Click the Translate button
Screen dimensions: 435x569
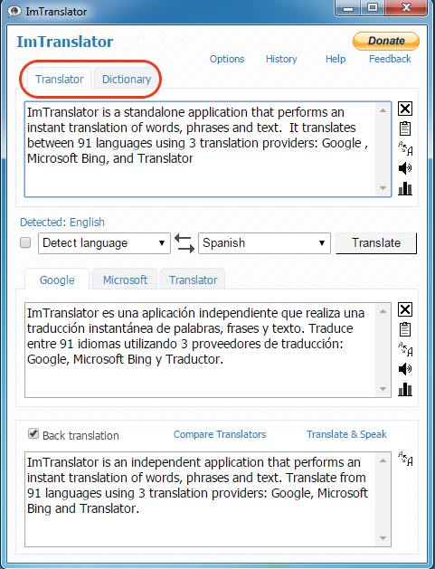376,242
